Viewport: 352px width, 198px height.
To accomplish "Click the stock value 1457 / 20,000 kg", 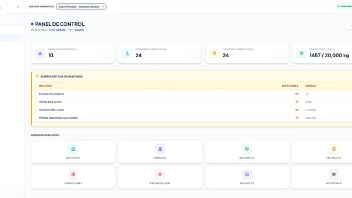I will pyautogui.click(x=329, y=56).
